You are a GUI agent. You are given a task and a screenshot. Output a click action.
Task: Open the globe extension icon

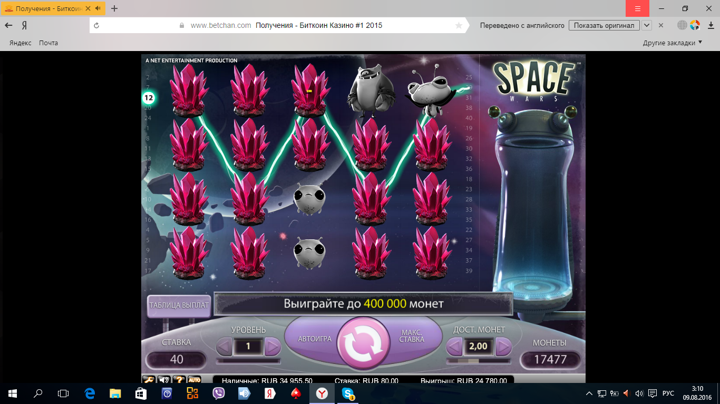(682, 25)
